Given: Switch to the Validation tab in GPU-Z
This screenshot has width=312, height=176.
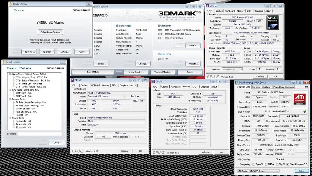Looking at the screenshot, I should pyautogui.click(x=267, y=87).
